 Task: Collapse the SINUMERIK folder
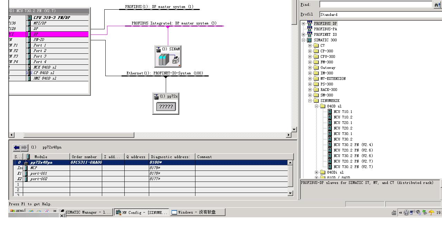[x=310, y=101]
